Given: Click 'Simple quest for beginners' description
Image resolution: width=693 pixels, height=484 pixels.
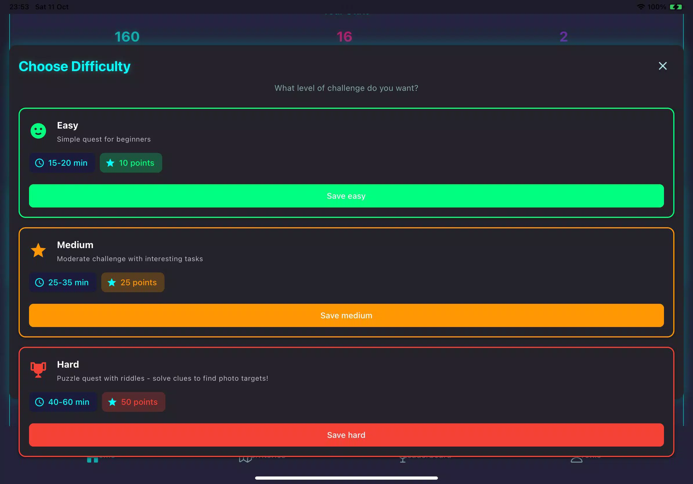Looking at the screenshot, I should [104, 139].
